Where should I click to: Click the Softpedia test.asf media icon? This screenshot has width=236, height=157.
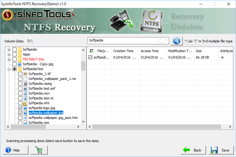coord(25,88)
